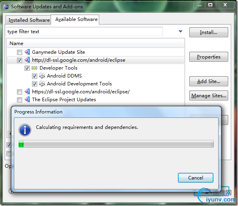The width and height of the screenshot is (238, 206).
Task: Switch to the Installed Software tab
Action: pyautogui.click(x=28, y=20)
